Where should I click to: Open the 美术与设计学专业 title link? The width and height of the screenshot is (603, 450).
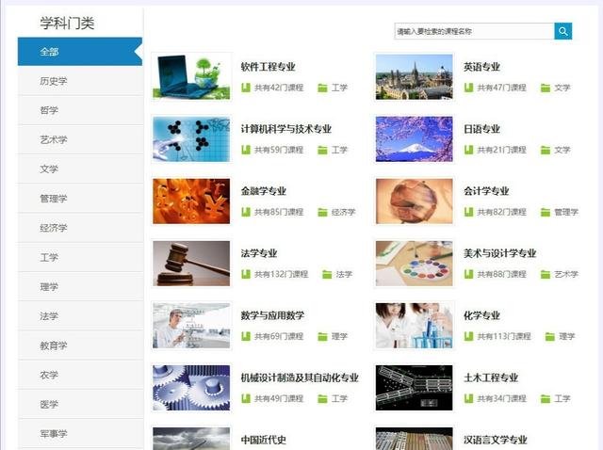point(500,253)
